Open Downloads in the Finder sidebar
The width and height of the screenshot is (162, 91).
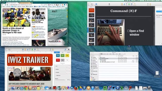(x=94, y=66)
